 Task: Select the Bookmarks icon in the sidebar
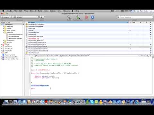3,51
